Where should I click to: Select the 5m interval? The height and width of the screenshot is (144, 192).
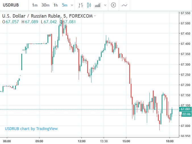(65, 5)
